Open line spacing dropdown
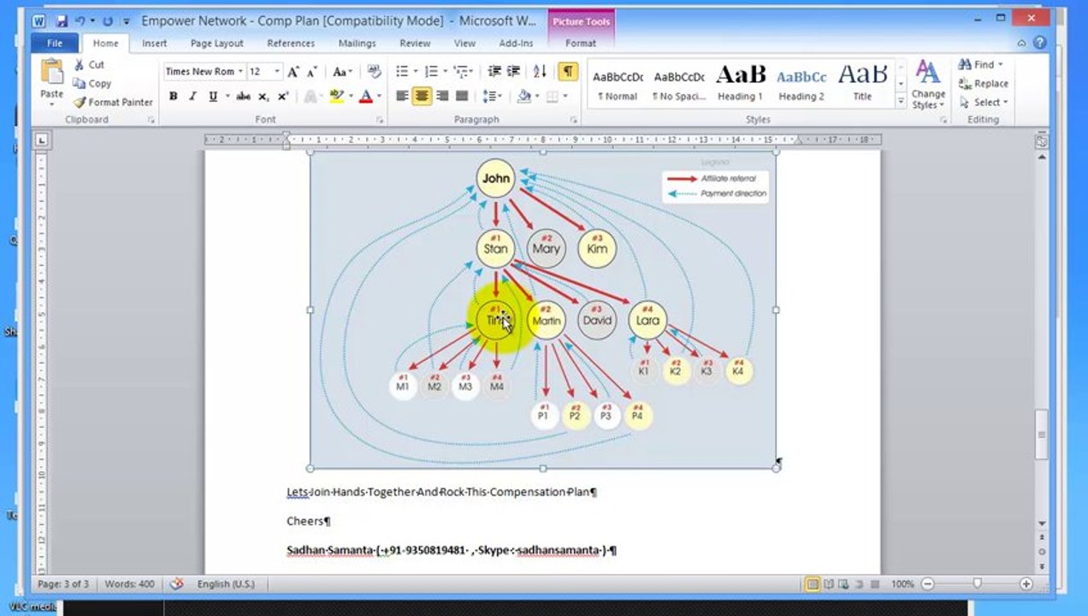 click(492, 97)
